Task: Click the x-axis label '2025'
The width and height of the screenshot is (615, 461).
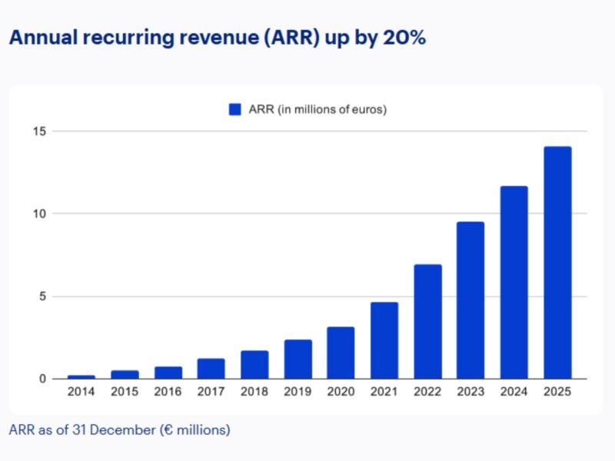Action: [557, 392]
